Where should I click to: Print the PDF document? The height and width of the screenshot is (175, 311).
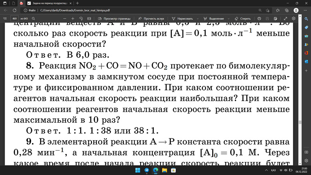(259, 18)
